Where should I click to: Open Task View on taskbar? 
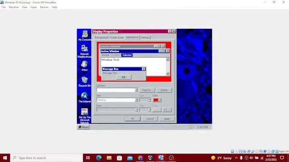tap(88, 158)
